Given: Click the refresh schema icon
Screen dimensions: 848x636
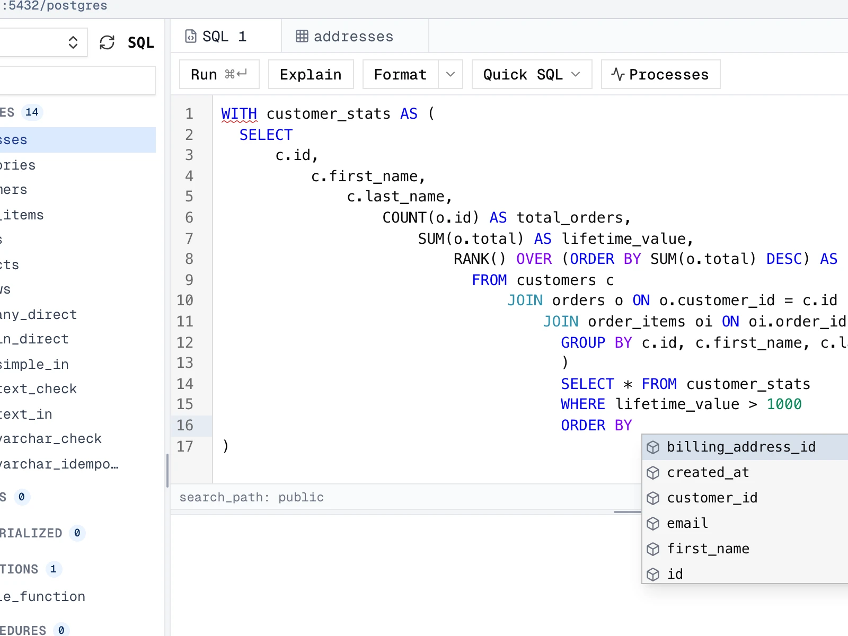Looking at the screenshot, I should tap(108, 42).
